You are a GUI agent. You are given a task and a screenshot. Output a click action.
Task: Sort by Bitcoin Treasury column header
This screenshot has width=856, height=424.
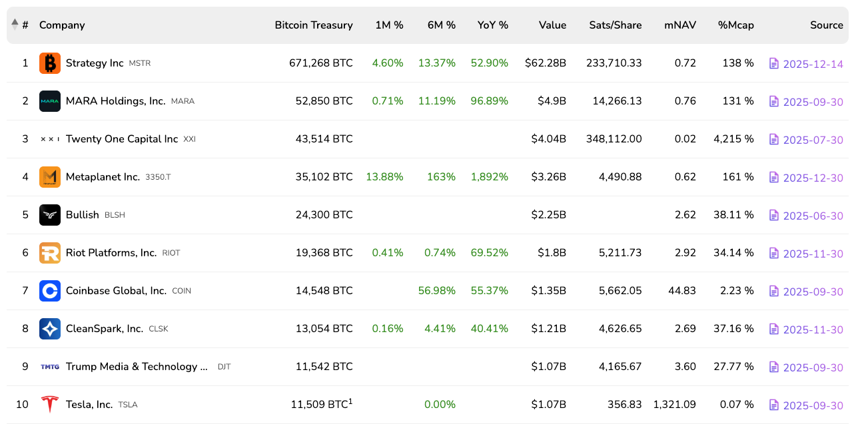coord(313,25)
